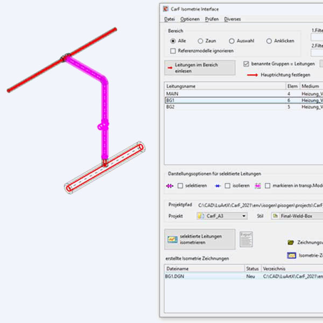Select the Auswahl range radio button

231,41
